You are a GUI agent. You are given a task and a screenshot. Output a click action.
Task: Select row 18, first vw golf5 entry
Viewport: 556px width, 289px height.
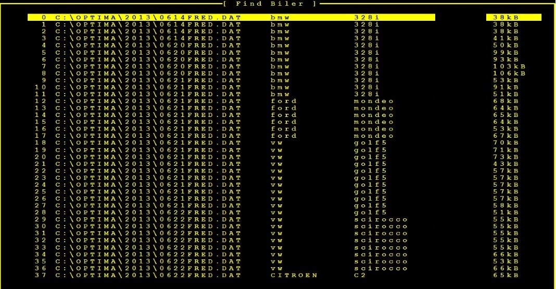tap(231, 142)
